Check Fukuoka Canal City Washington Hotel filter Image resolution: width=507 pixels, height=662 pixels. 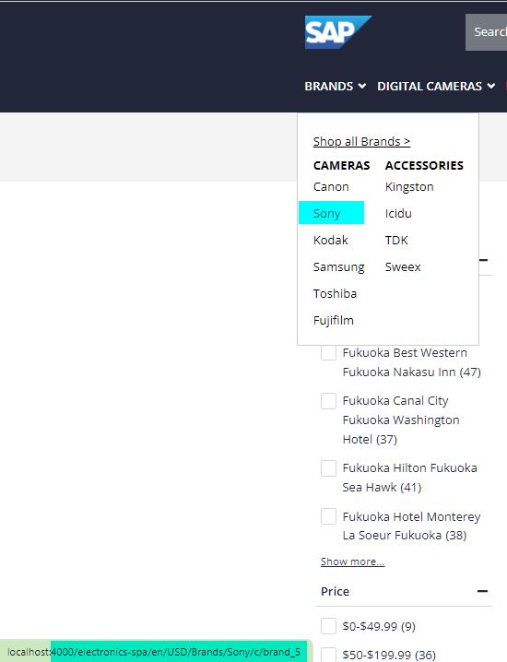328,401
